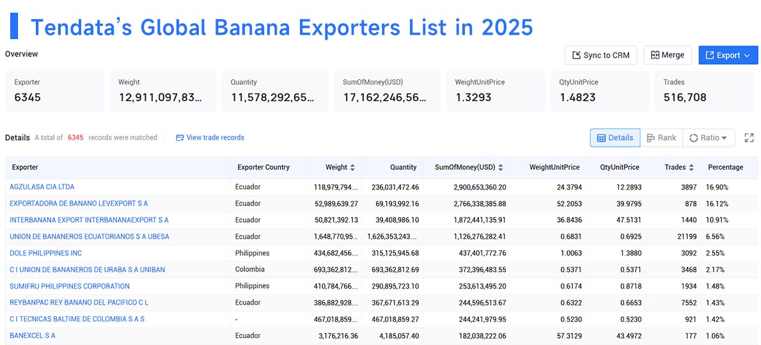Image resolution: width=761 pixels, height=345 pixels.
Task: Click Colombia country cell in UNIBAN row
Action: coord(249,269)
